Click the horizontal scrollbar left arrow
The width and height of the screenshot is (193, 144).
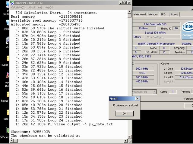tap(12, 141)
